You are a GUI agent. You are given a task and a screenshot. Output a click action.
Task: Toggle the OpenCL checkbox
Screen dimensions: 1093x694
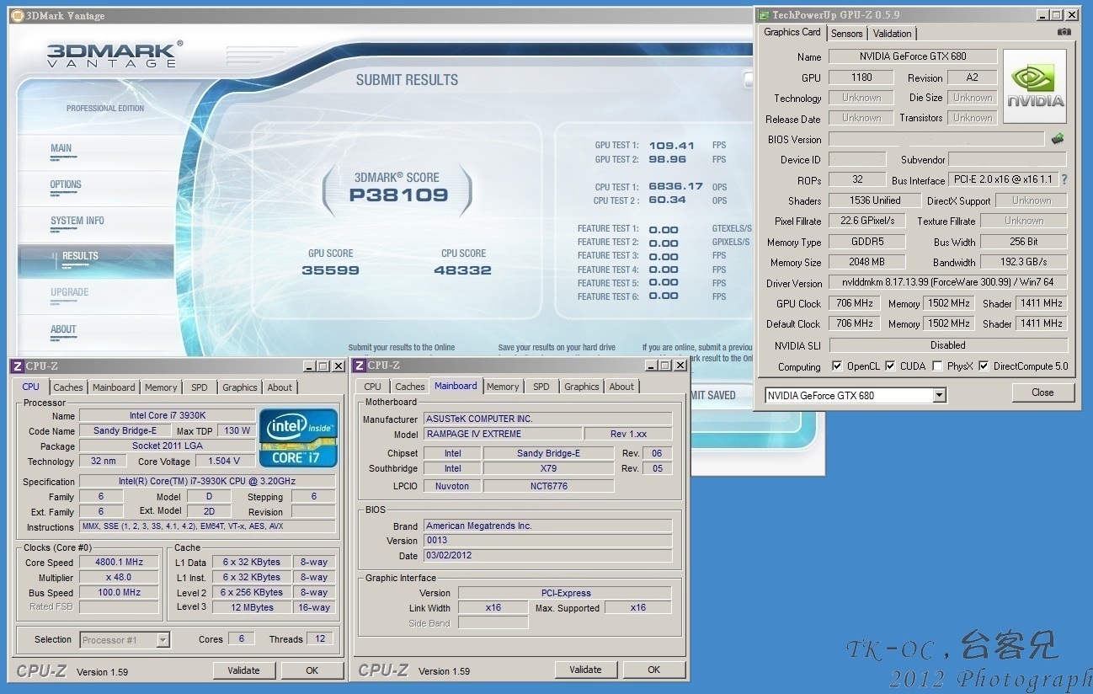837,366
